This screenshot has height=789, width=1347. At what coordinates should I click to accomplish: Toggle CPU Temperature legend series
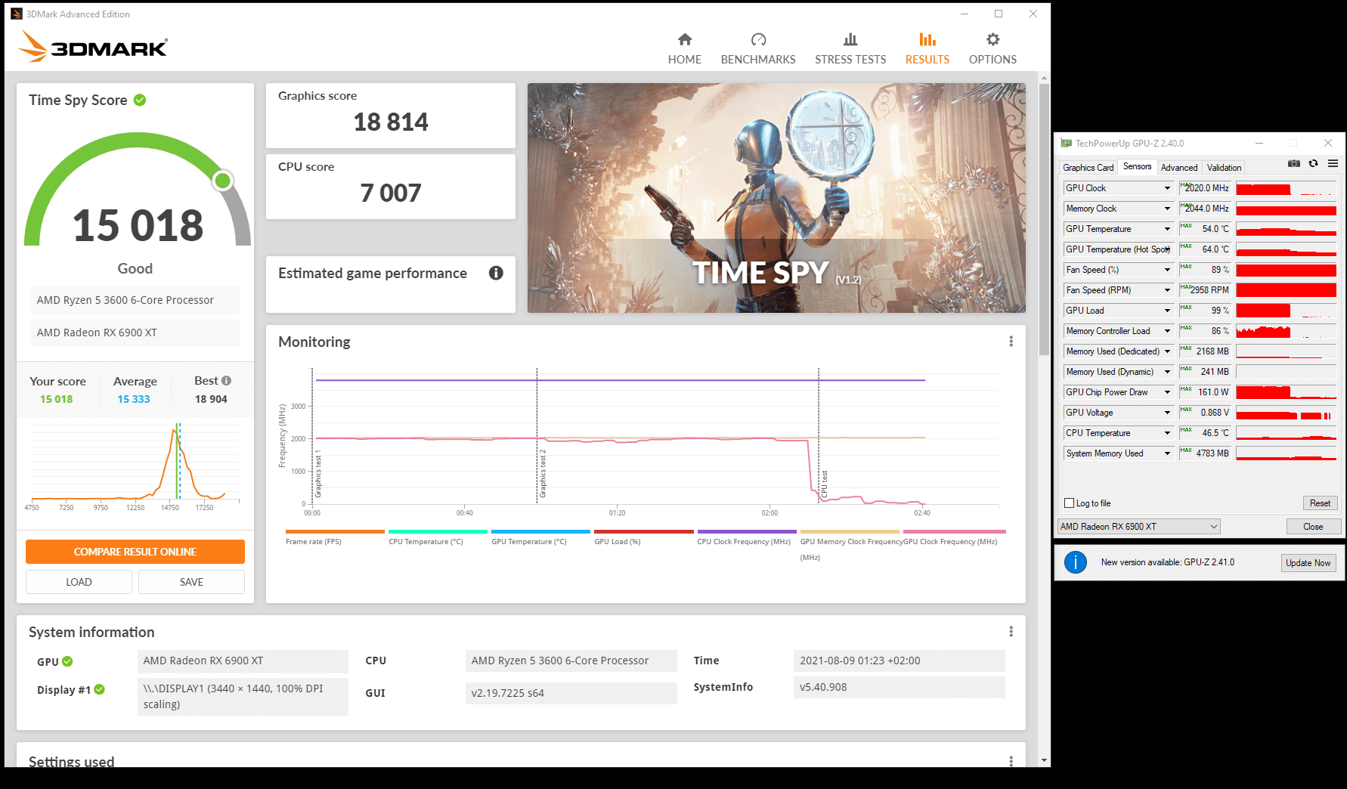point(438,537)
